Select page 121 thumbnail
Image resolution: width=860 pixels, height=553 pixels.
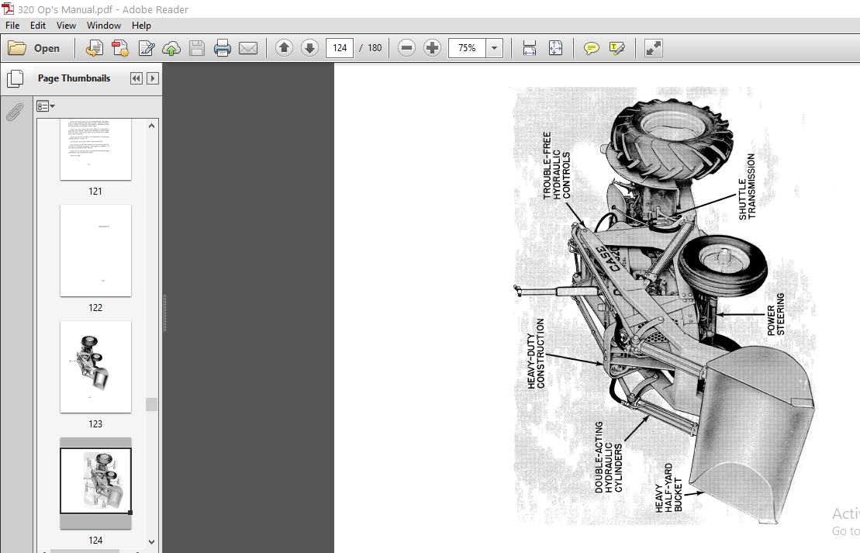(x=95, y=149)
